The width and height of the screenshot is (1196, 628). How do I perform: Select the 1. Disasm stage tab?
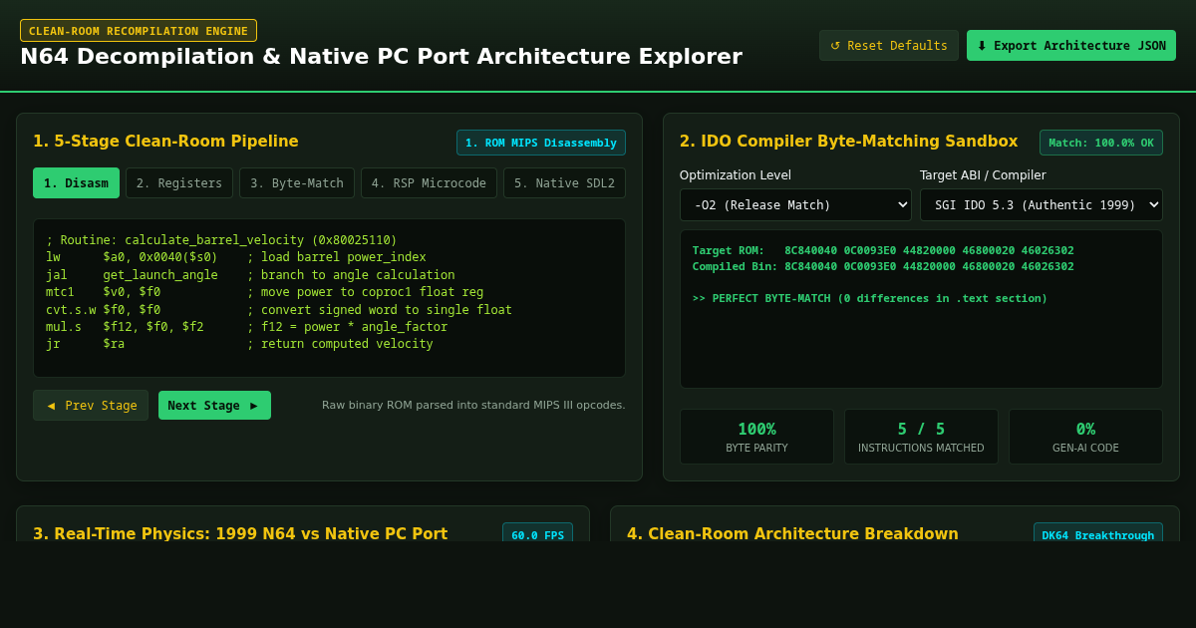[76, 183]
